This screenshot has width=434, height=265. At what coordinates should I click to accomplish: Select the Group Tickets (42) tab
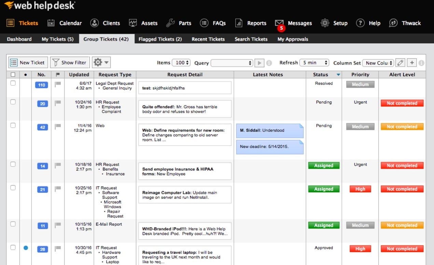click(106, 39)
